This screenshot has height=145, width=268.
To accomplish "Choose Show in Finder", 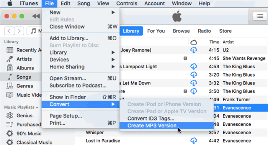I will pos(80,97).
